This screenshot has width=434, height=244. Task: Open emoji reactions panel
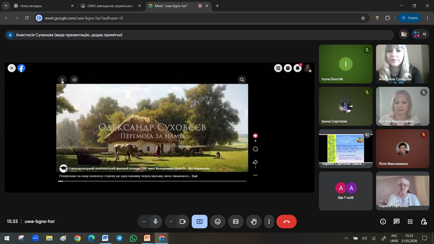[x=217, y=221]
